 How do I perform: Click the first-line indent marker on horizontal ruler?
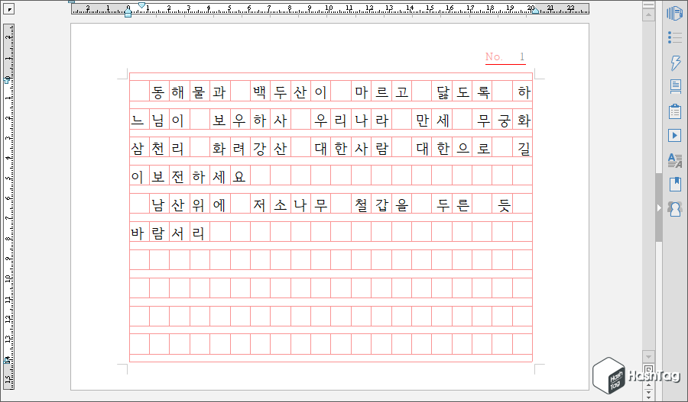(x=141, y=5)
